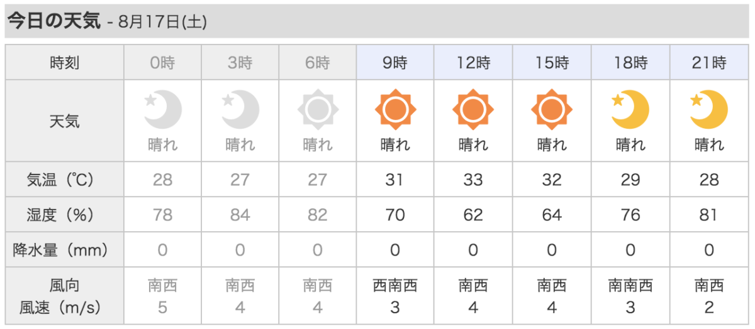Click the orange sun icon for 12時

point(473,110)
